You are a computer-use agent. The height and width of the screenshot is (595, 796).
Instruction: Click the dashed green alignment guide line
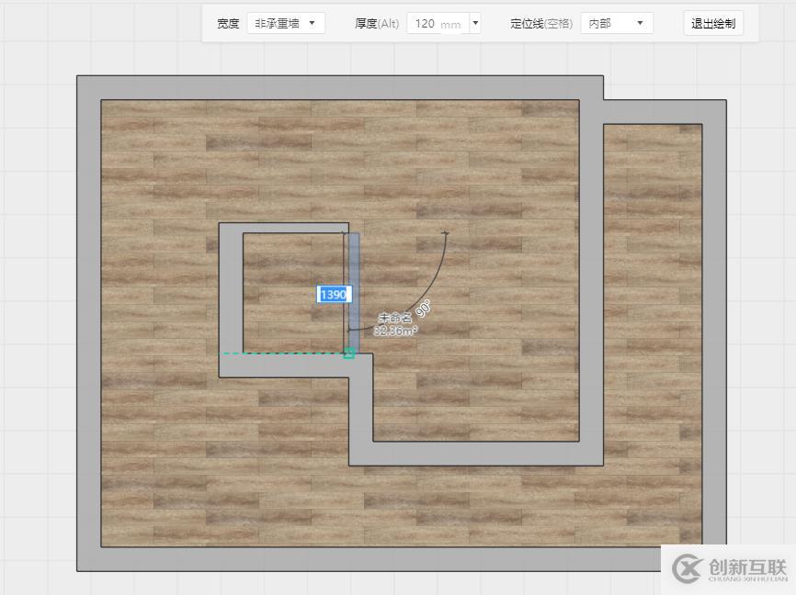(x=276, y=354)
